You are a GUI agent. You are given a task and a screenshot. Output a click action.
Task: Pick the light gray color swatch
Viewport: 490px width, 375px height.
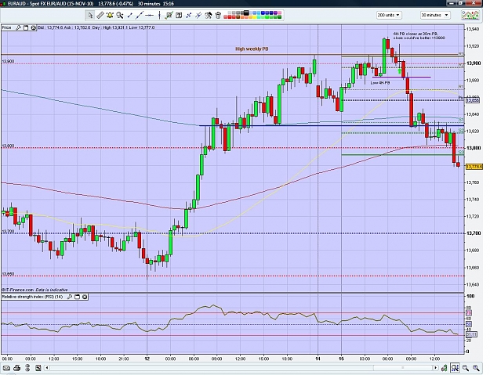(x=230, y=13)
